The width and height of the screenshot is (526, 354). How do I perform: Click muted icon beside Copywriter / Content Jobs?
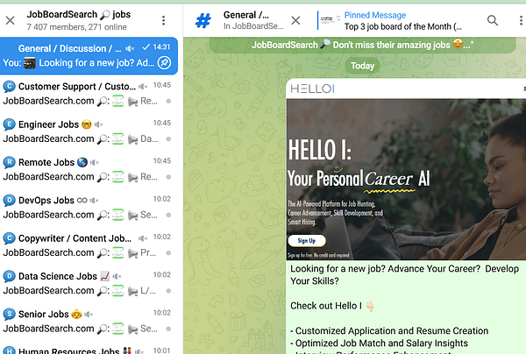click(x=143, y=238)
